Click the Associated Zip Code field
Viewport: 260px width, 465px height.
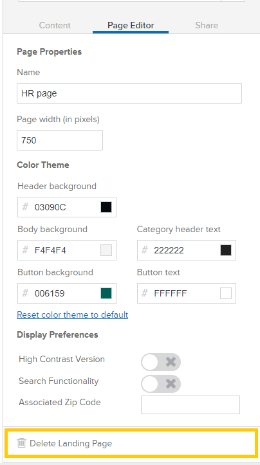[x=190, y=405]
